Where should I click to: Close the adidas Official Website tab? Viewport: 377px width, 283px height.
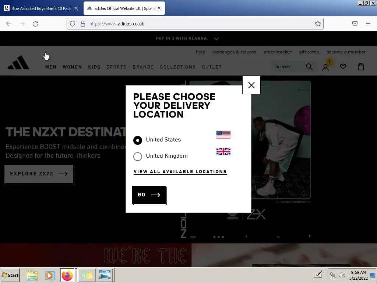click(159, 8)
